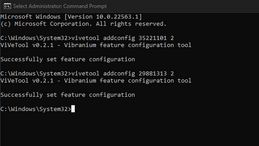Click the feature ID 35221101
This screenshot has width=259, height=146.
(153, 38)
